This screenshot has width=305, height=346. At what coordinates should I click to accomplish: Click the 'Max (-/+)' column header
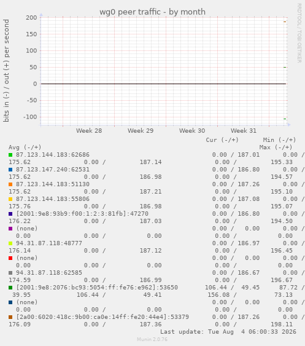[x=276, y=147]
